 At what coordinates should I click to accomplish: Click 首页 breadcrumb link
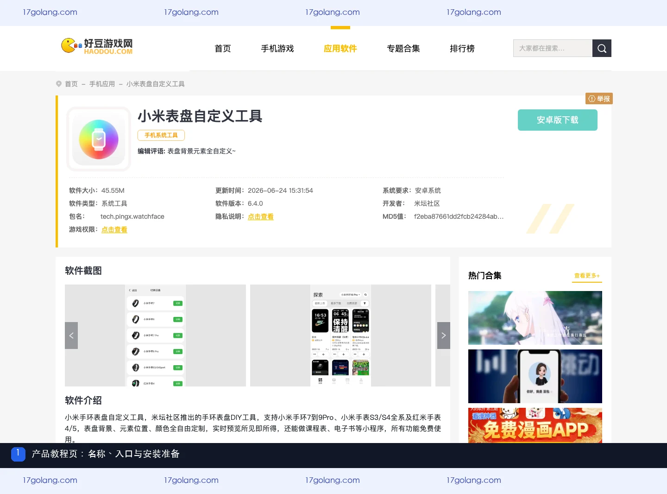tap(71, 84)
